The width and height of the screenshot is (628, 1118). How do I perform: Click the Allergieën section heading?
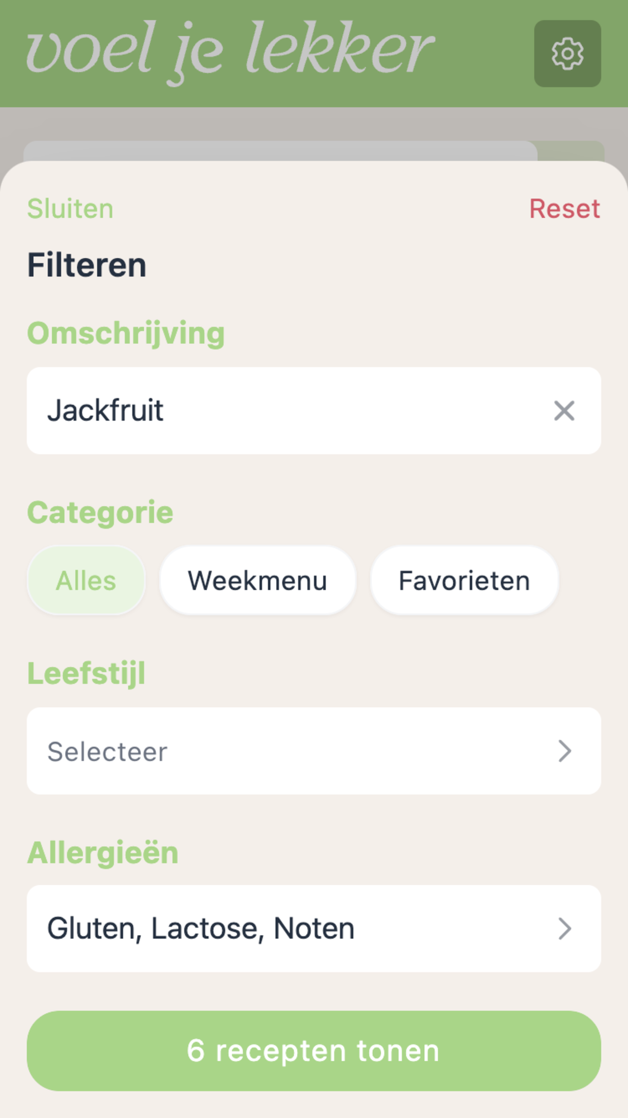click(x=103, y=853)
